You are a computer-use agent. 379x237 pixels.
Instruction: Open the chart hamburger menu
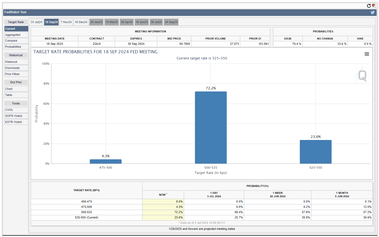click(x=367, y=54)
